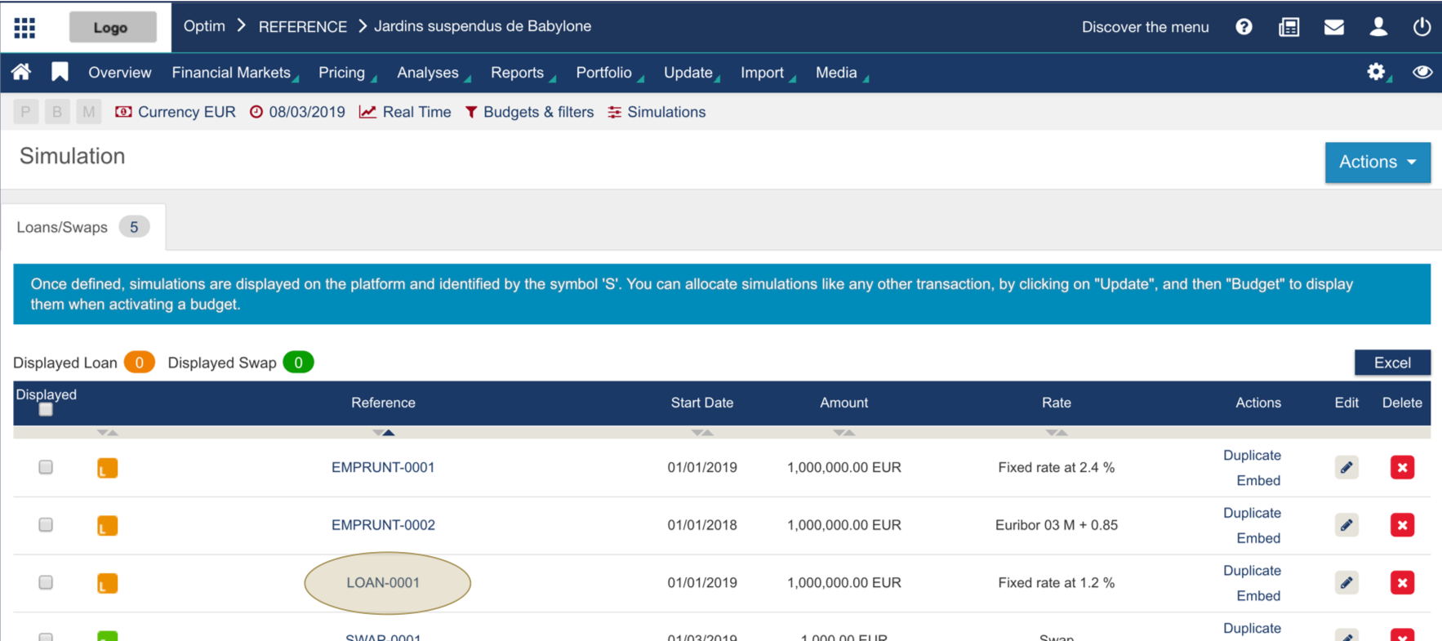Select the Loans/Swaps tab
Image resolution: width=1442 pixels, height=641 pixels.
(82, 227)
